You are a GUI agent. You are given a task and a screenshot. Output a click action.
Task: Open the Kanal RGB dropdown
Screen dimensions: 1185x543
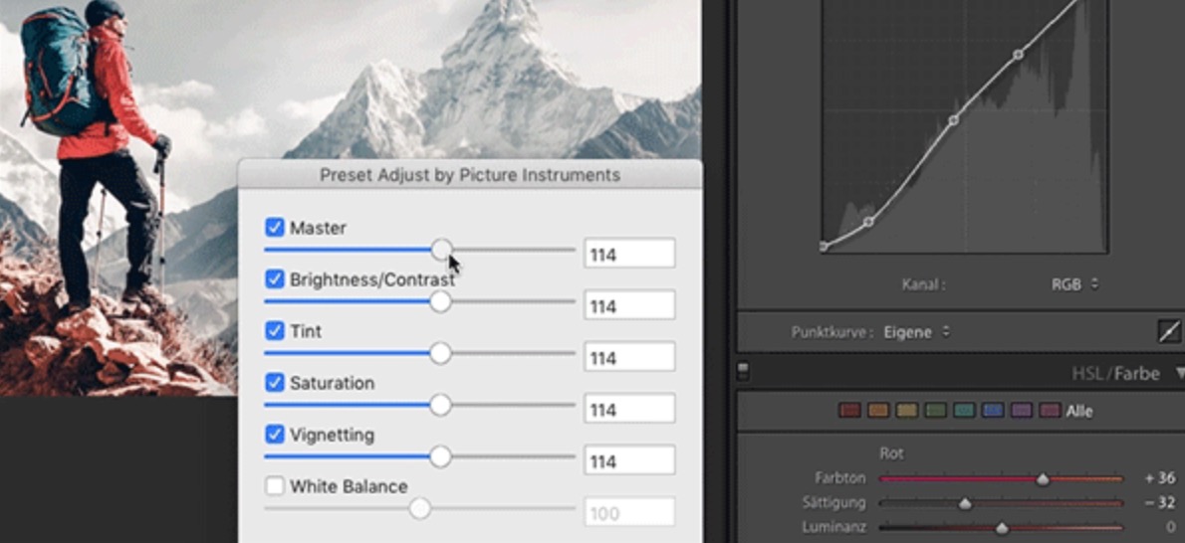(1074, 284)
